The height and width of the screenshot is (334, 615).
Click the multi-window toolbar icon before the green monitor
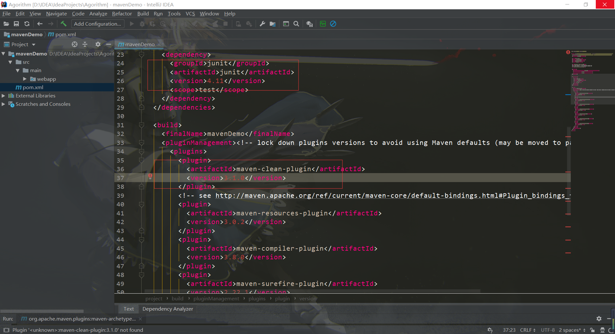tap(309, 24)
